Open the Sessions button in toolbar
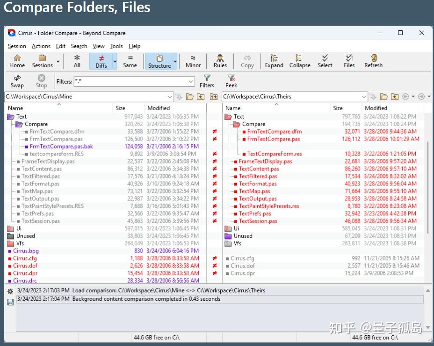Screen dimensions: 434x346 click(x=43, y=61)
